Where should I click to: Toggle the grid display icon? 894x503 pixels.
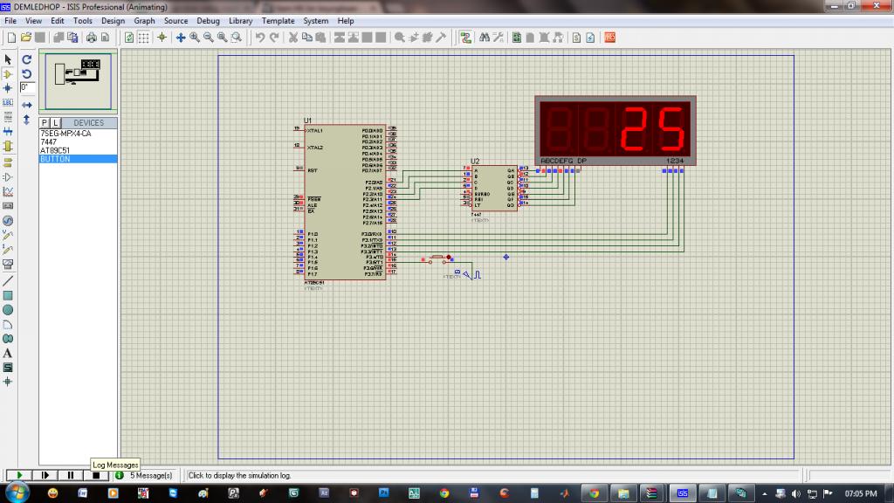pos(144,38)
